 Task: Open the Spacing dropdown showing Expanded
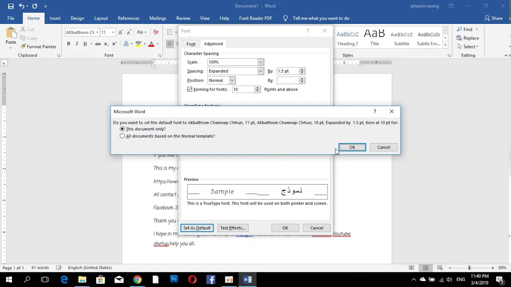tap(260, 71)
